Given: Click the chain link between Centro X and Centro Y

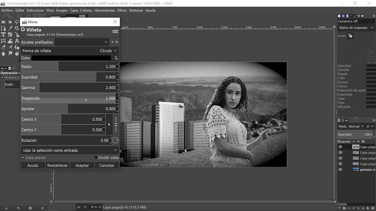Looking at the screenshot, I should pyautogui.click(x=116, y=125).
